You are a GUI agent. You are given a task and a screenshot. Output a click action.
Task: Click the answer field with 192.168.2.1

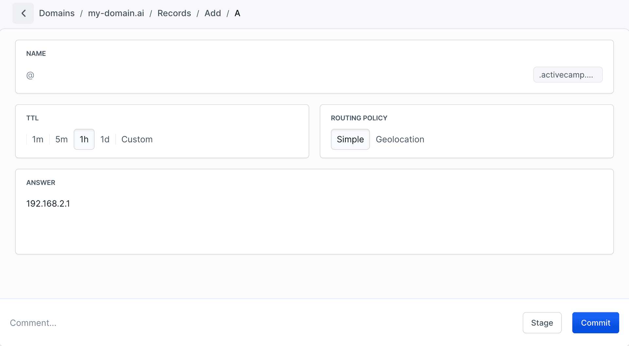tap(48, 204)
